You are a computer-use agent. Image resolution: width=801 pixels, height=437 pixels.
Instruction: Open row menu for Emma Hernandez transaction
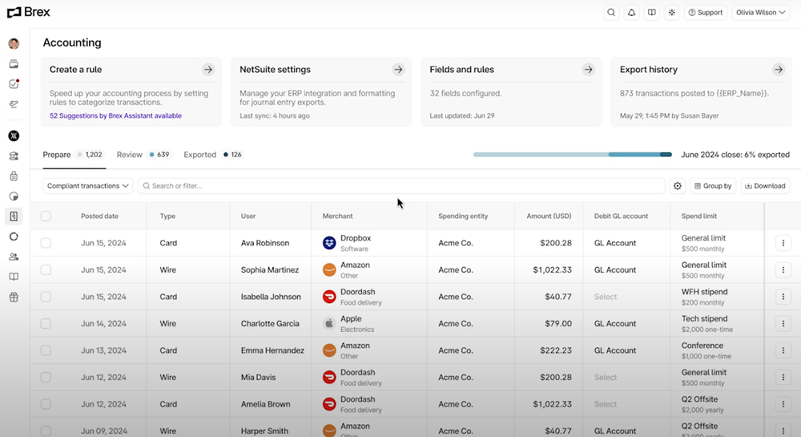[783, 350]
